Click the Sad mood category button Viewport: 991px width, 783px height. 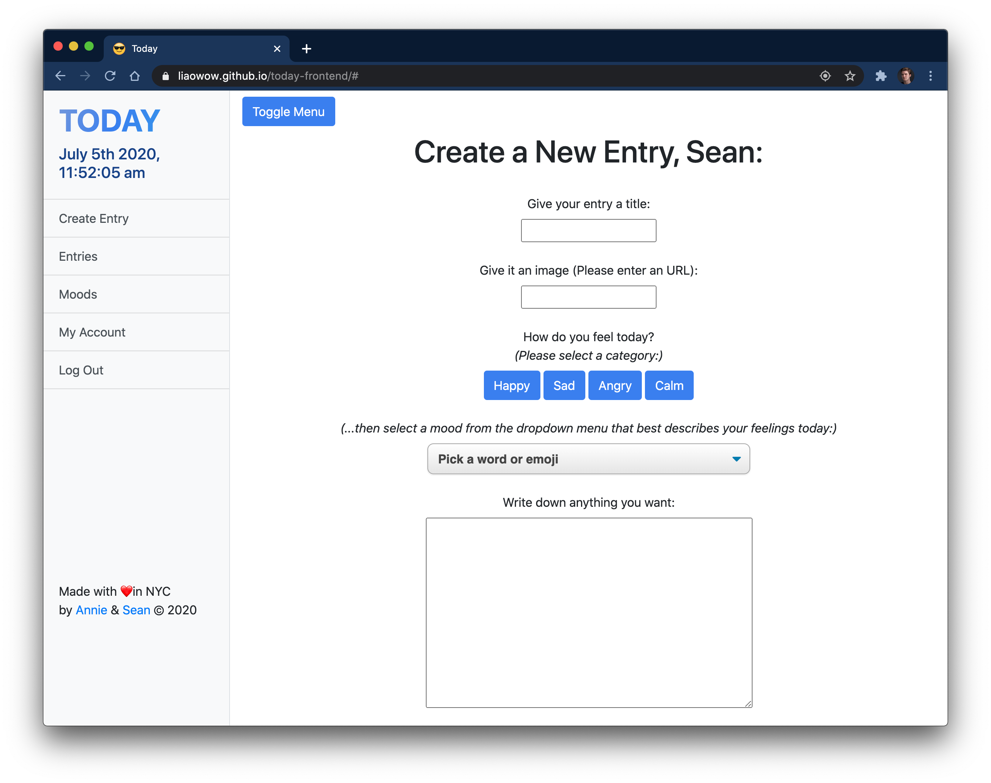coord(563,384)
